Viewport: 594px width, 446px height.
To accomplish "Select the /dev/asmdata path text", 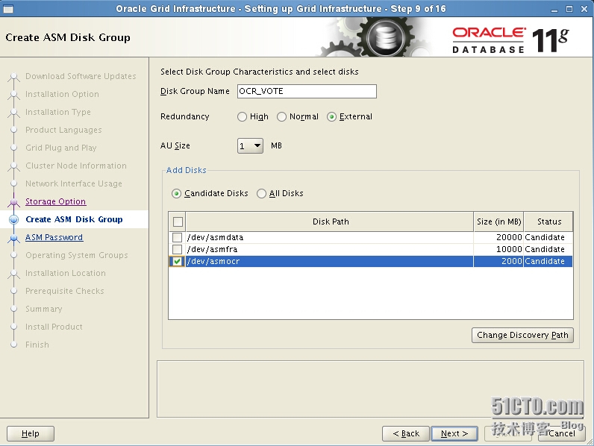I will click(x=215, y=237).
